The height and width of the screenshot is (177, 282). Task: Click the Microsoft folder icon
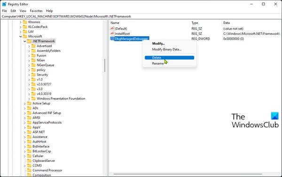[25, 36]
